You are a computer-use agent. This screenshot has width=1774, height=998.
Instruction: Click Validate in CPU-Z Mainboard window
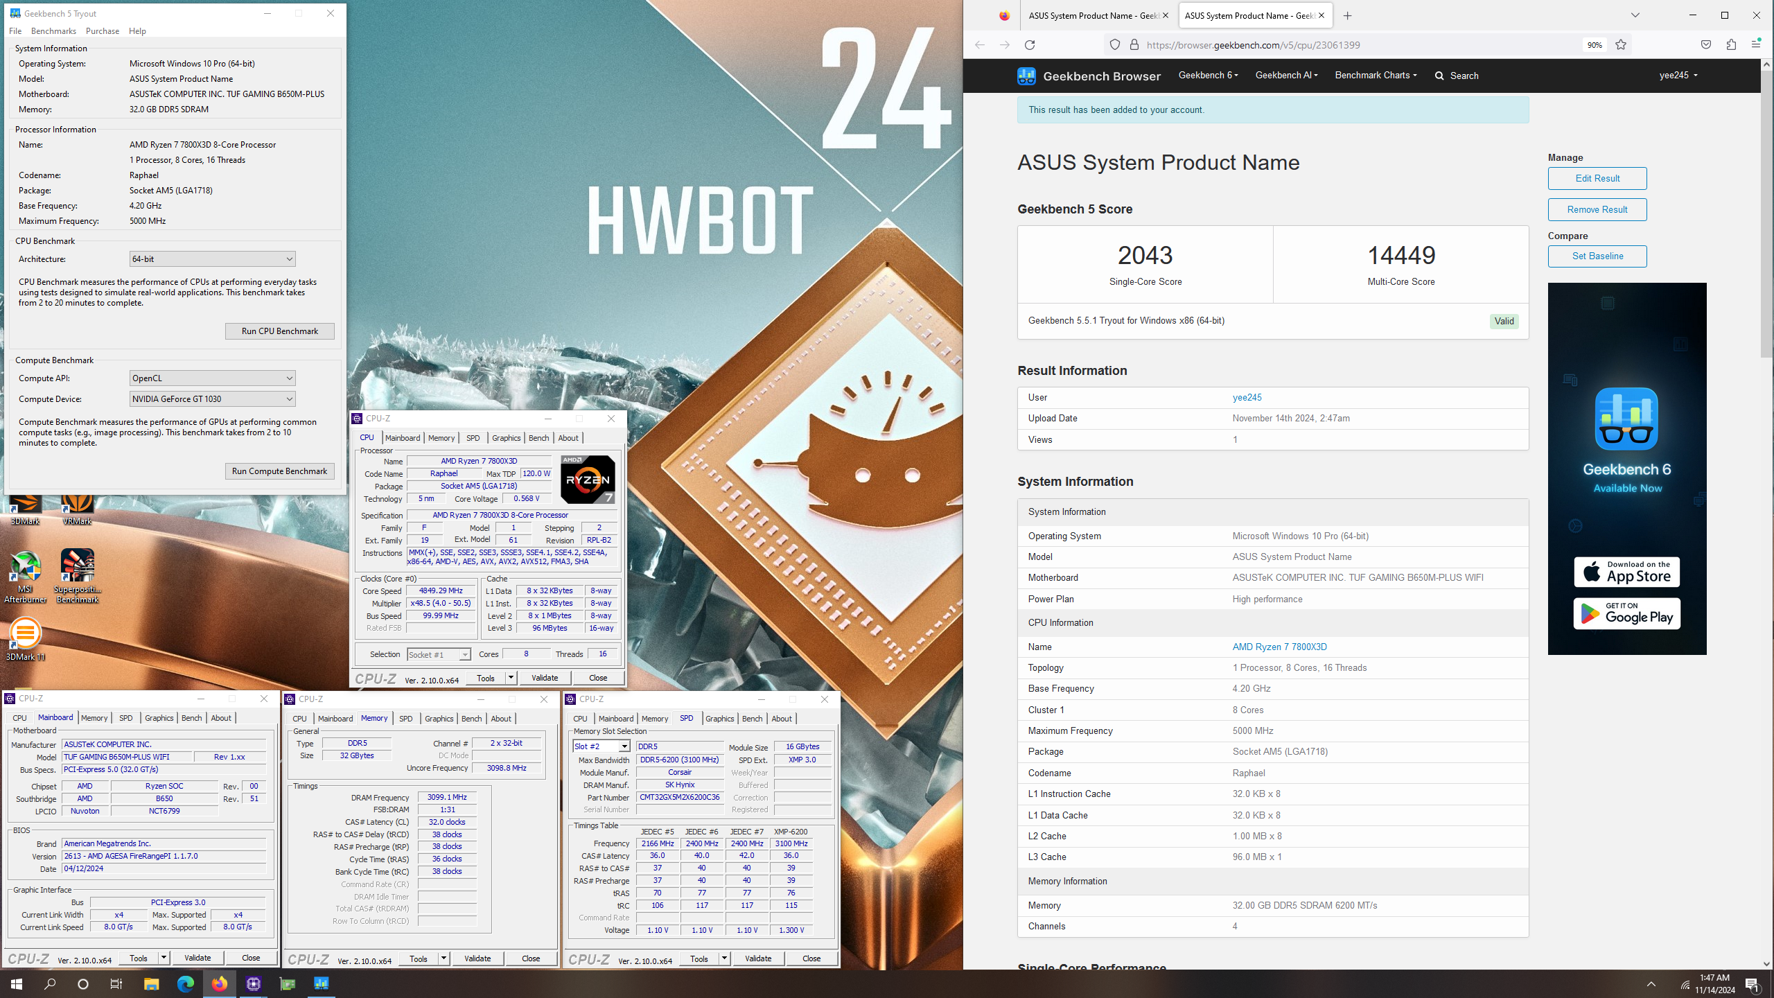pyautogui.click(x=197, y=958)
